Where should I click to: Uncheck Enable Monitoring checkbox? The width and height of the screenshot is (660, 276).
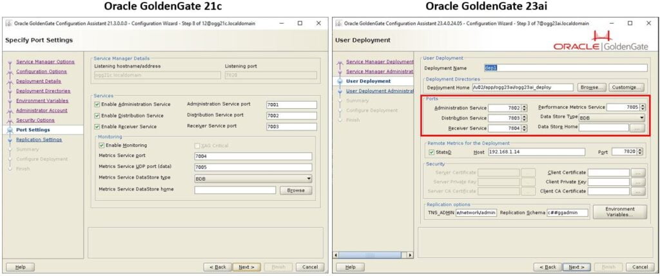click(102, 145)
